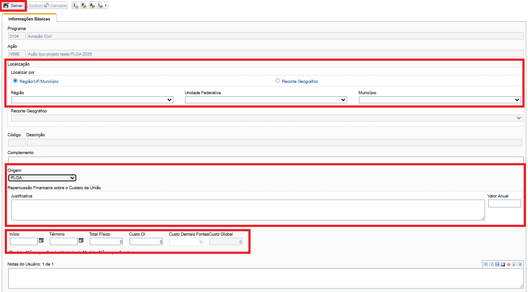Open the calendar picker for Término
This screenshot has width=528, height=292.
[x=81, y=241]
